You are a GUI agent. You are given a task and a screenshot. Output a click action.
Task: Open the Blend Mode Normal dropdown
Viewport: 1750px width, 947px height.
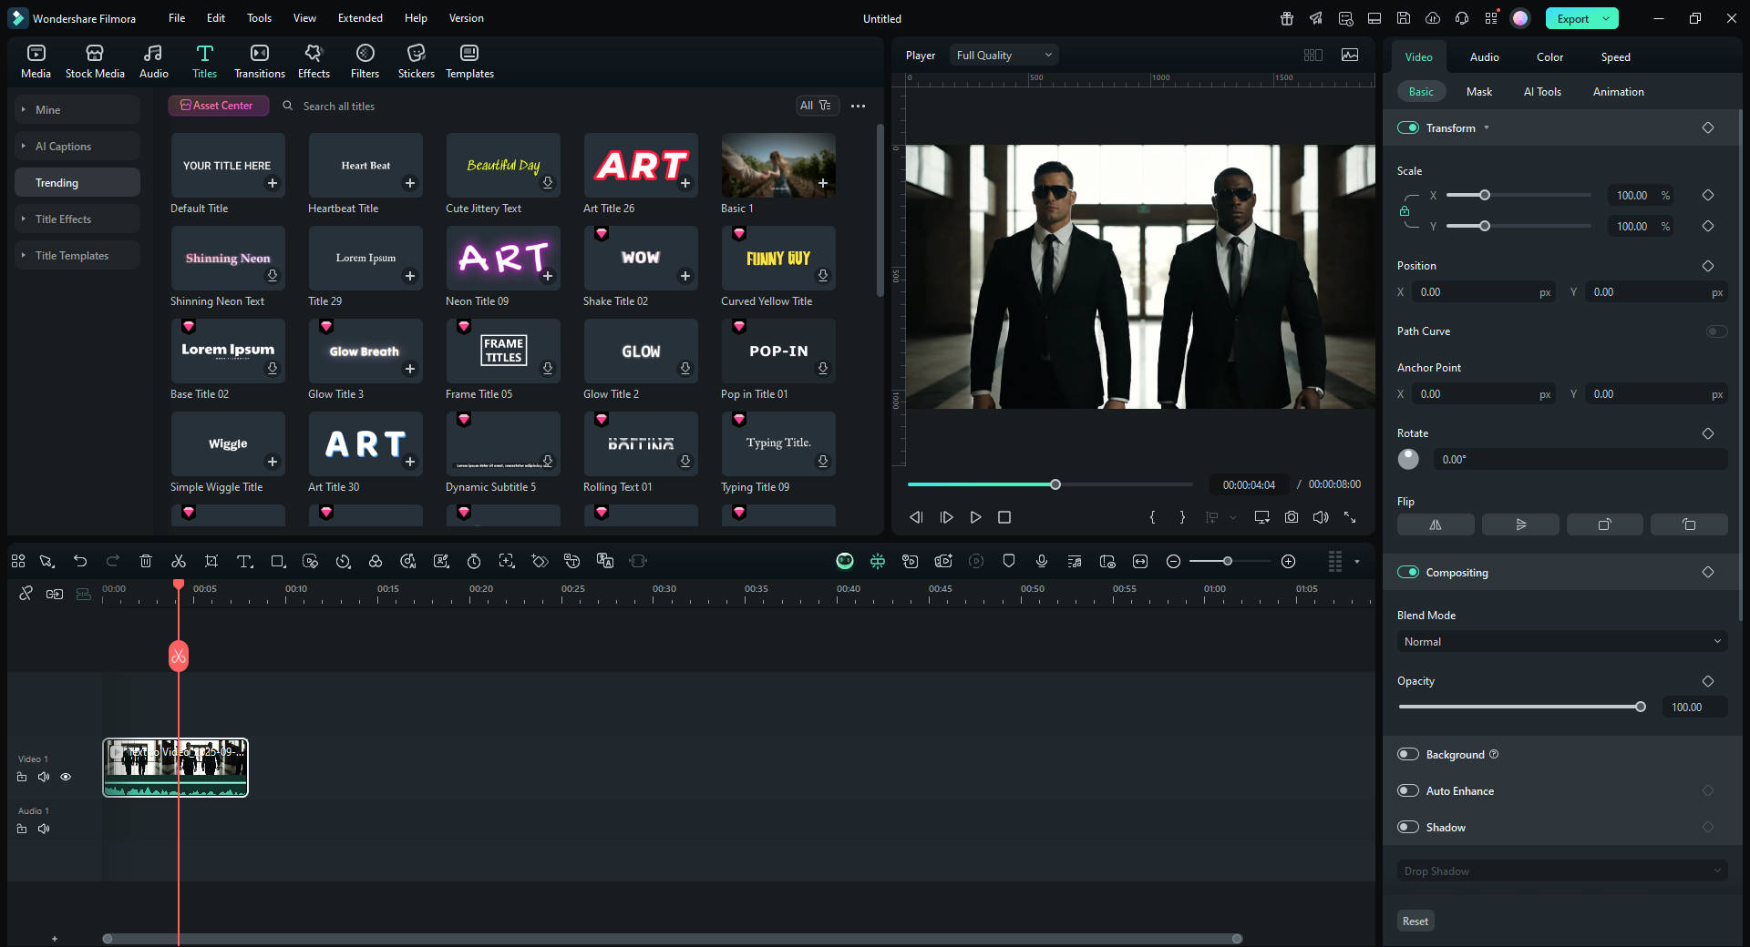(1561, 642)
